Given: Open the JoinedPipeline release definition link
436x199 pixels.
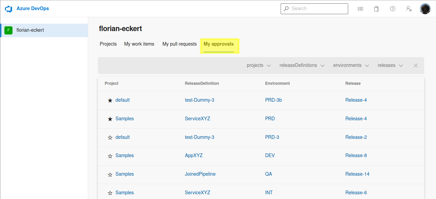Looking at the screenshot, I should coord(200,174).
